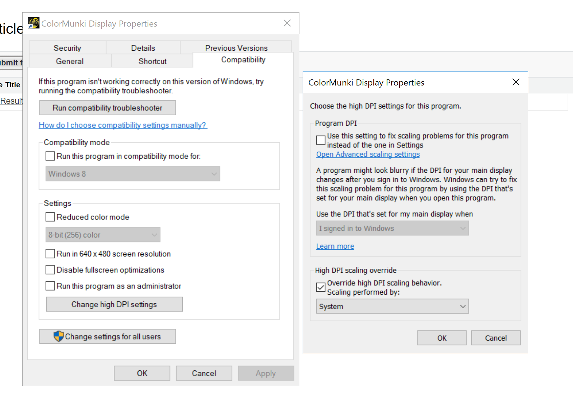Open Advanced scaling settings link
Viewport: 573px width, 416px height.
click(368, 154)
